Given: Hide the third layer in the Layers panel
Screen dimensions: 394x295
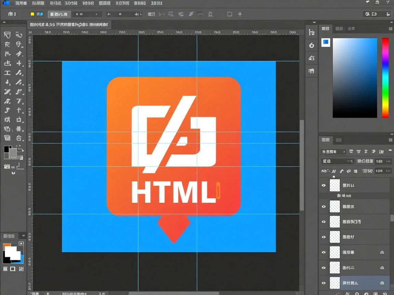Looking at the screenshot, I should coord(323,222).
